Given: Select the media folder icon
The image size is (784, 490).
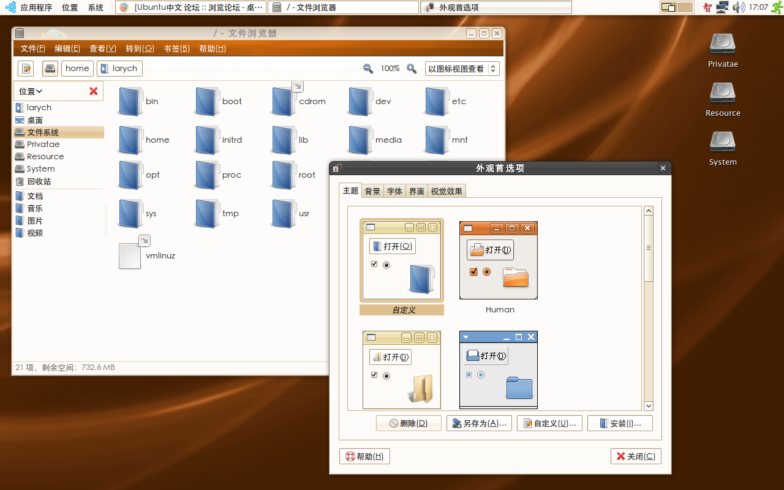Looking at the screenshot, I should [360, 140].
